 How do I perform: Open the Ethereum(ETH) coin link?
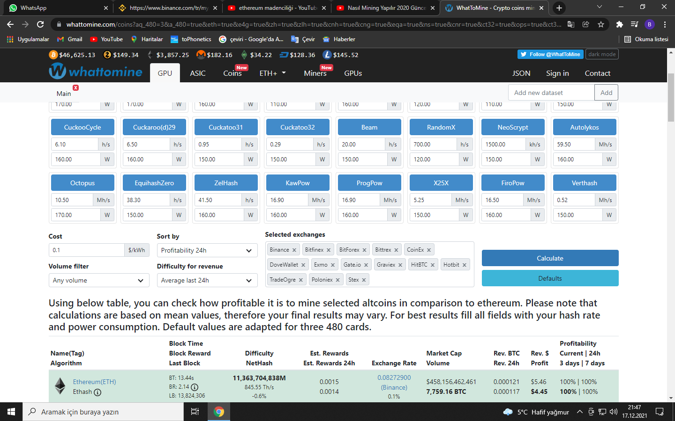pos(95,382)
